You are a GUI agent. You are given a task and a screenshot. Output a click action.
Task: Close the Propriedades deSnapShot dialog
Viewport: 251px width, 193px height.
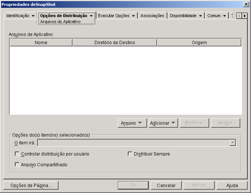[246, 4]
